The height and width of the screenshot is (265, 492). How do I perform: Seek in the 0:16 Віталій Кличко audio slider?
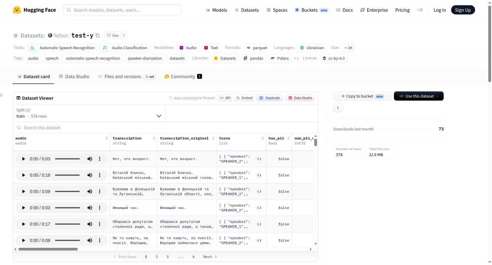coord(67,175)
